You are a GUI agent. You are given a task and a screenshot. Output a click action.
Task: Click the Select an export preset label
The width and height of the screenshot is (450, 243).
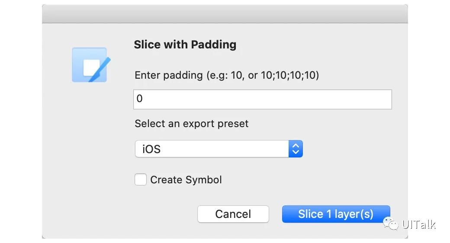191,124
